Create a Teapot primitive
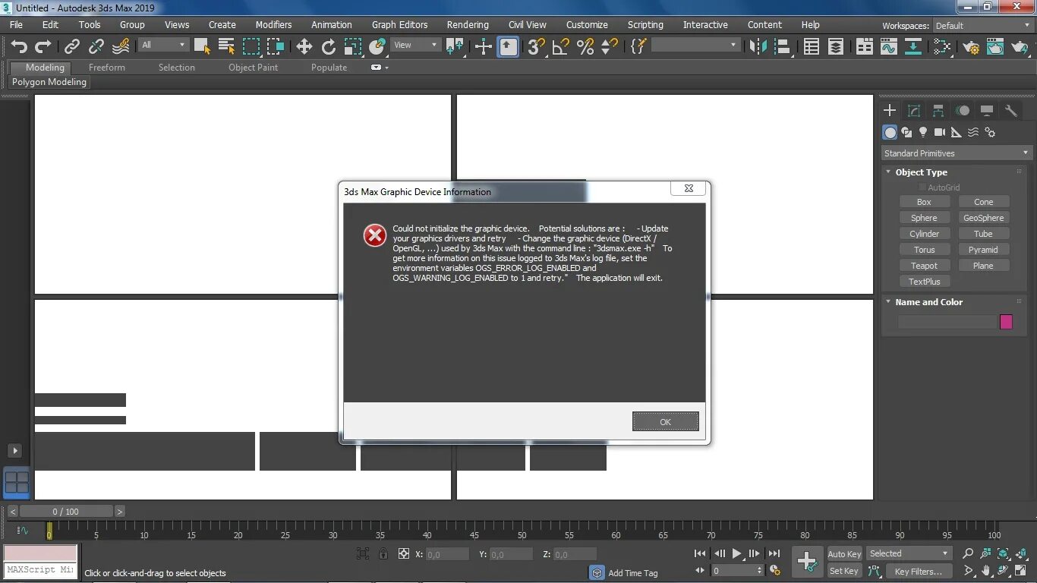Viewport: 1037px width, 583px height. point(924,266)
